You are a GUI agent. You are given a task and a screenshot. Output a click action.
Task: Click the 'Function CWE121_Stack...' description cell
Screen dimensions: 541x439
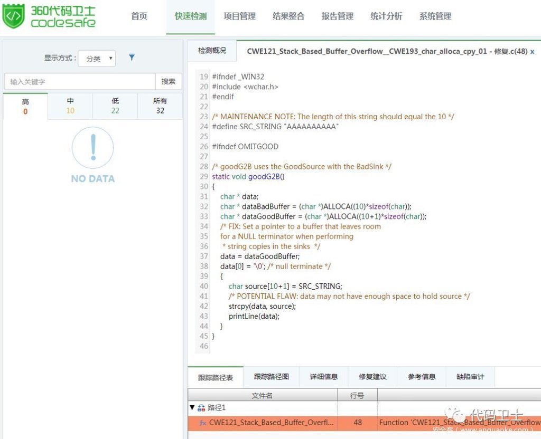pyautogui.click(x=459, y=423)
